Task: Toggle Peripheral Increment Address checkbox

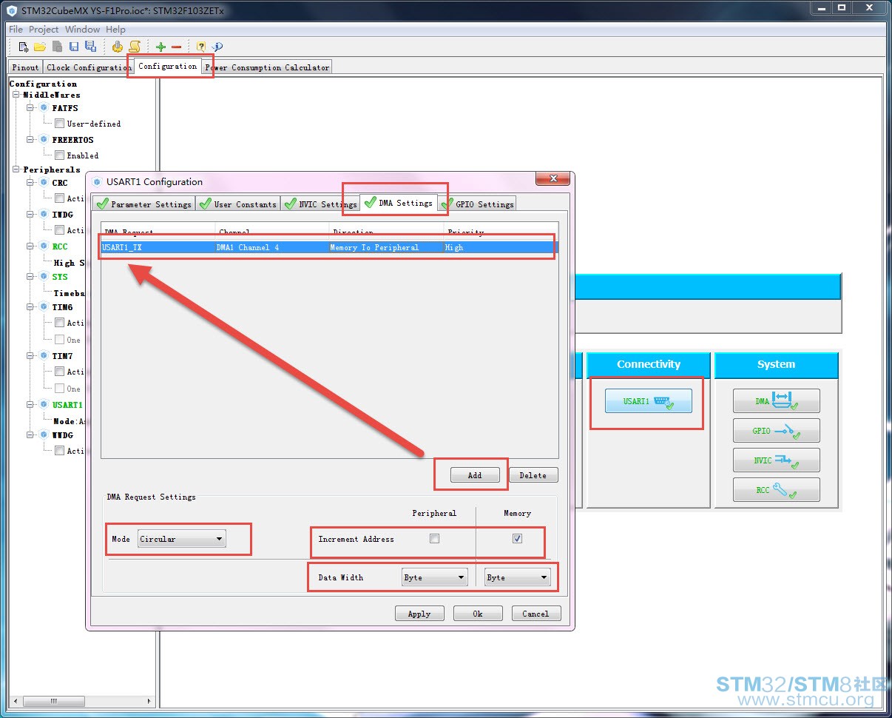Action: click(x=434, y=539)
